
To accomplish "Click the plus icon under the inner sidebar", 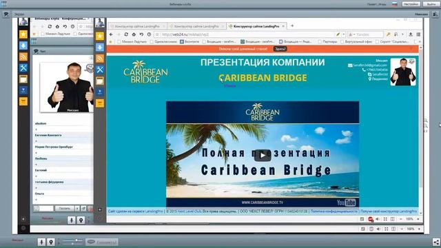I will (x=100, y=209).
